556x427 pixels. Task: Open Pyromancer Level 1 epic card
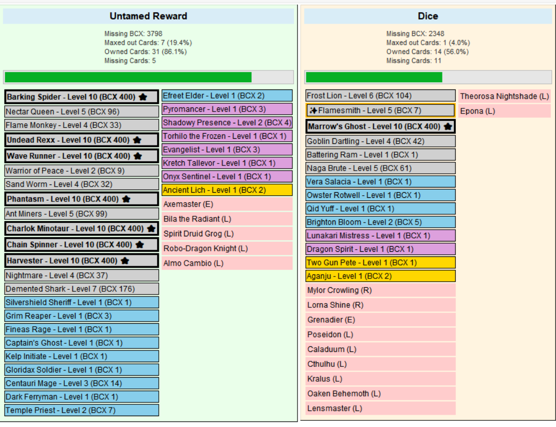pos(227,109)
